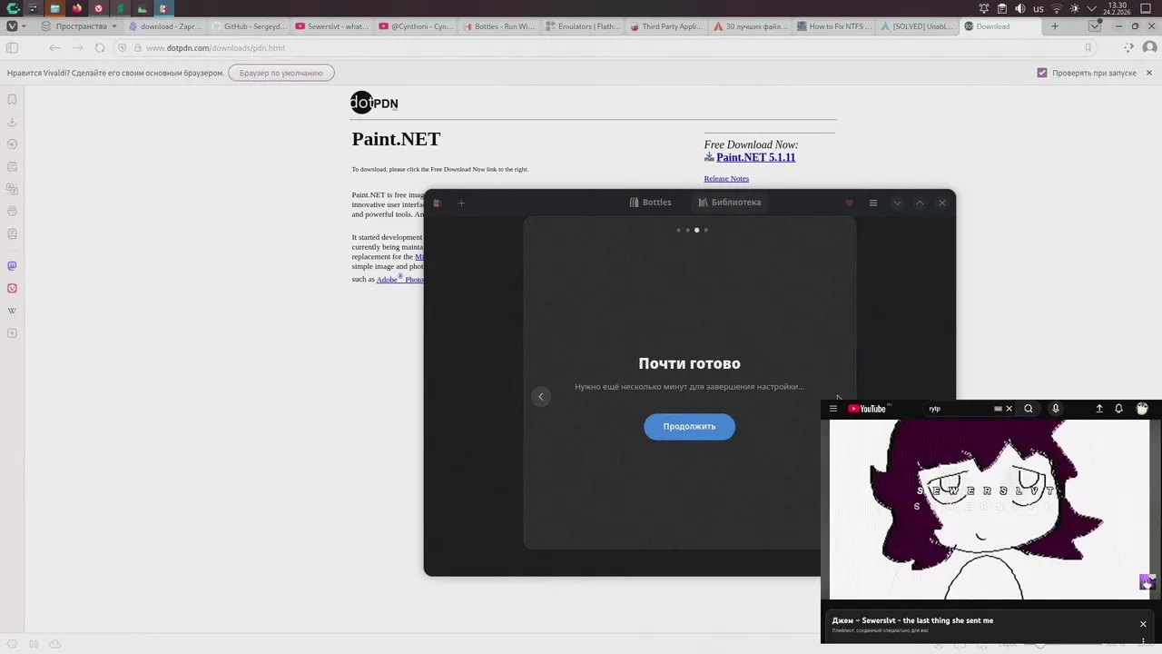Click the Sewerslvt video player
Image resolution: width=1162 pixels, height=654 pixels.
[990, 510]
